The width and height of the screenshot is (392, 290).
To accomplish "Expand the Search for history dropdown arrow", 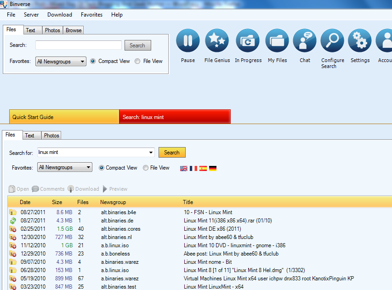I will tap(151, 153).
